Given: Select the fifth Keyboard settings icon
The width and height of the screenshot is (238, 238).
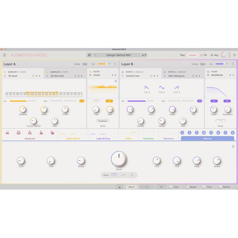Looking at the screenshot, I should [52, 132].
